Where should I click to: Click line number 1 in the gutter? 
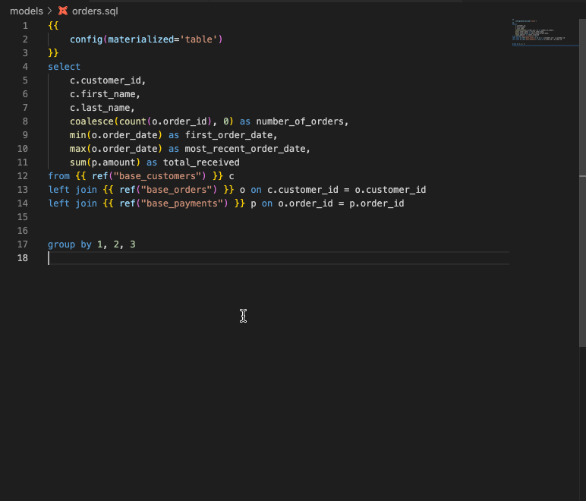coord(25,26)
